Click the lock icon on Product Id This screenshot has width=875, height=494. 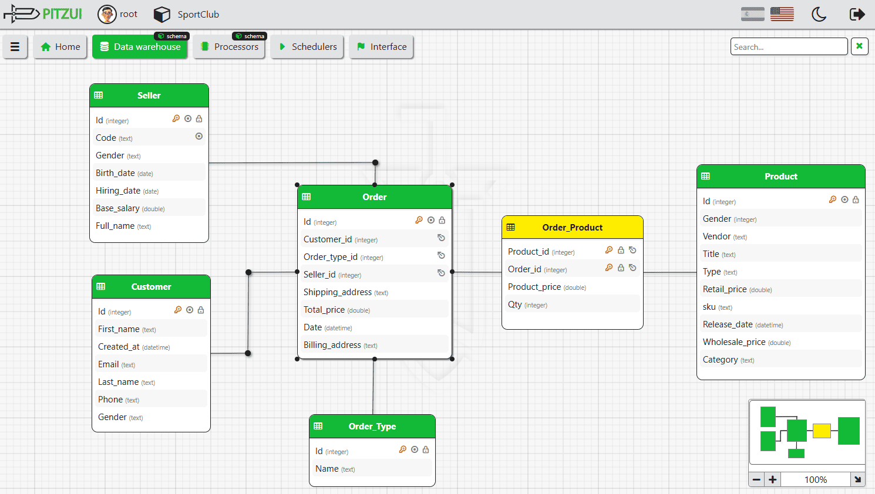(856, 199)
